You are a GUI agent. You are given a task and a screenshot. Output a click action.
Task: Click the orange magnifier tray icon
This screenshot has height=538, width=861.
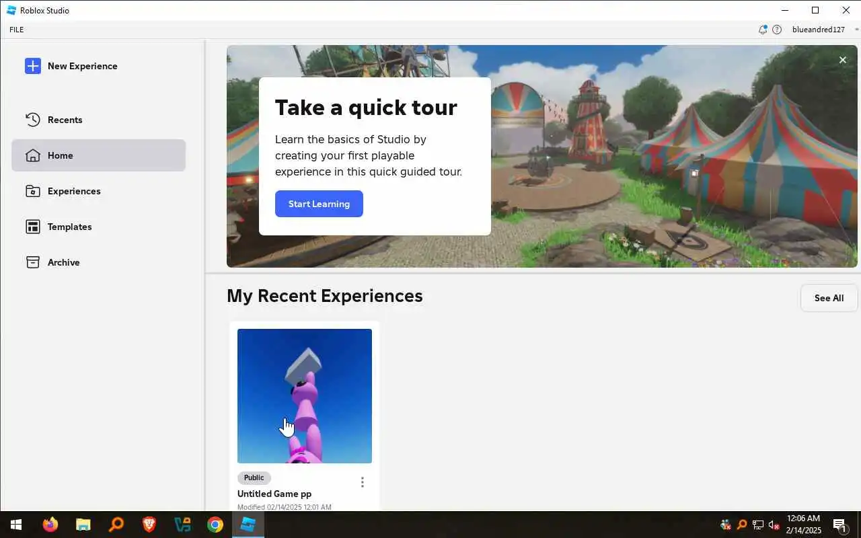(x=742, y=525)
